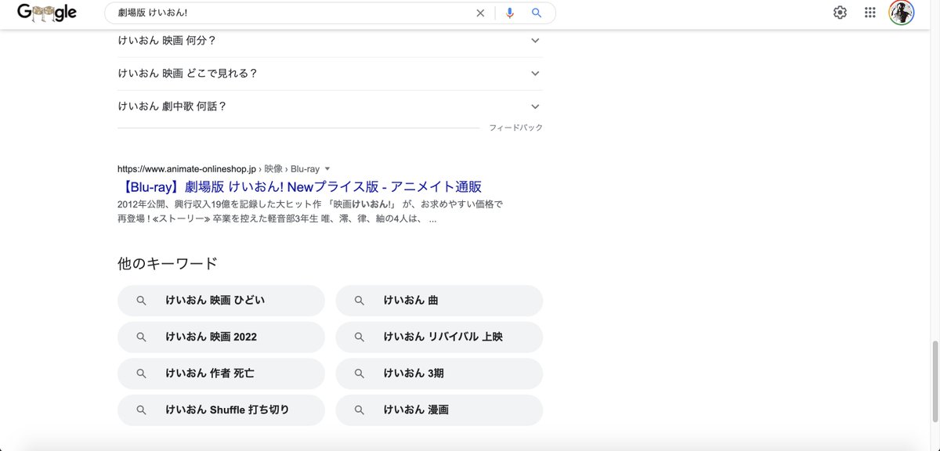Search related keyword けいおん 作者 死亡
Screen dimensions: 940x451
click(221, 373)
